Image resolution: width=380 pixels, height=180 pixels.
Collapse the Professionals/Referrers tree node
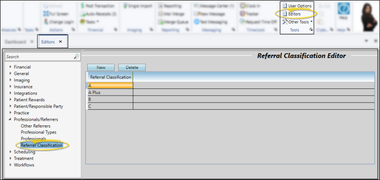coord(10,119)
